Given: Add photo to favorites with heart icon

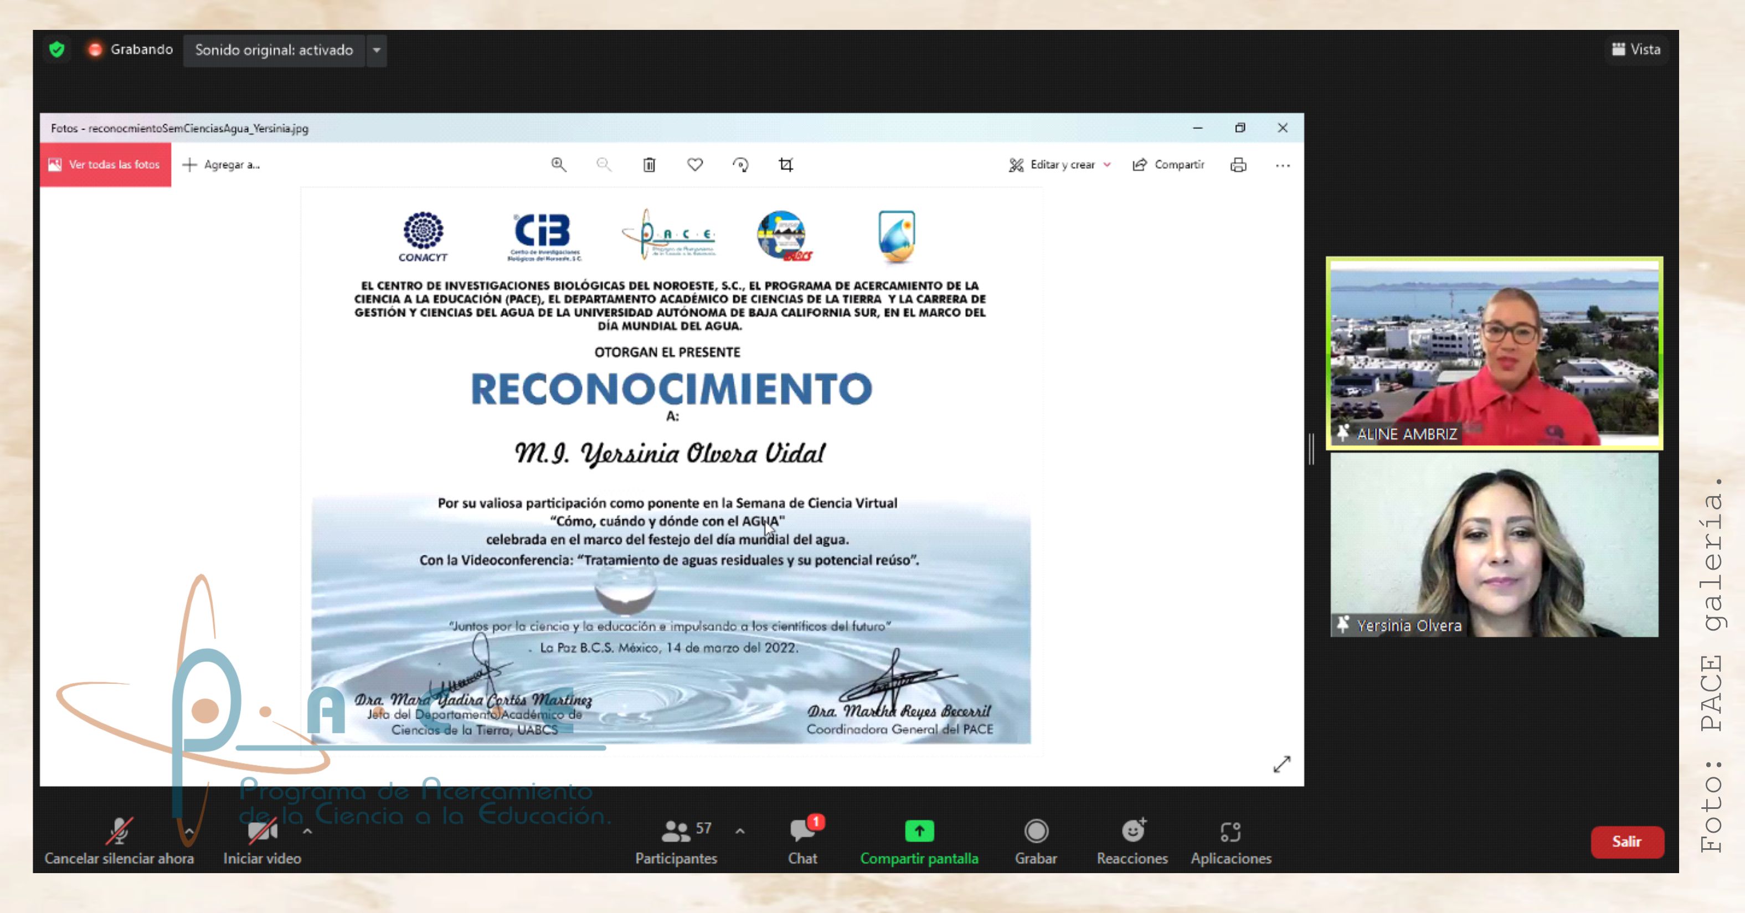Looking at the screenshot, I should click(x=695, y=164).
